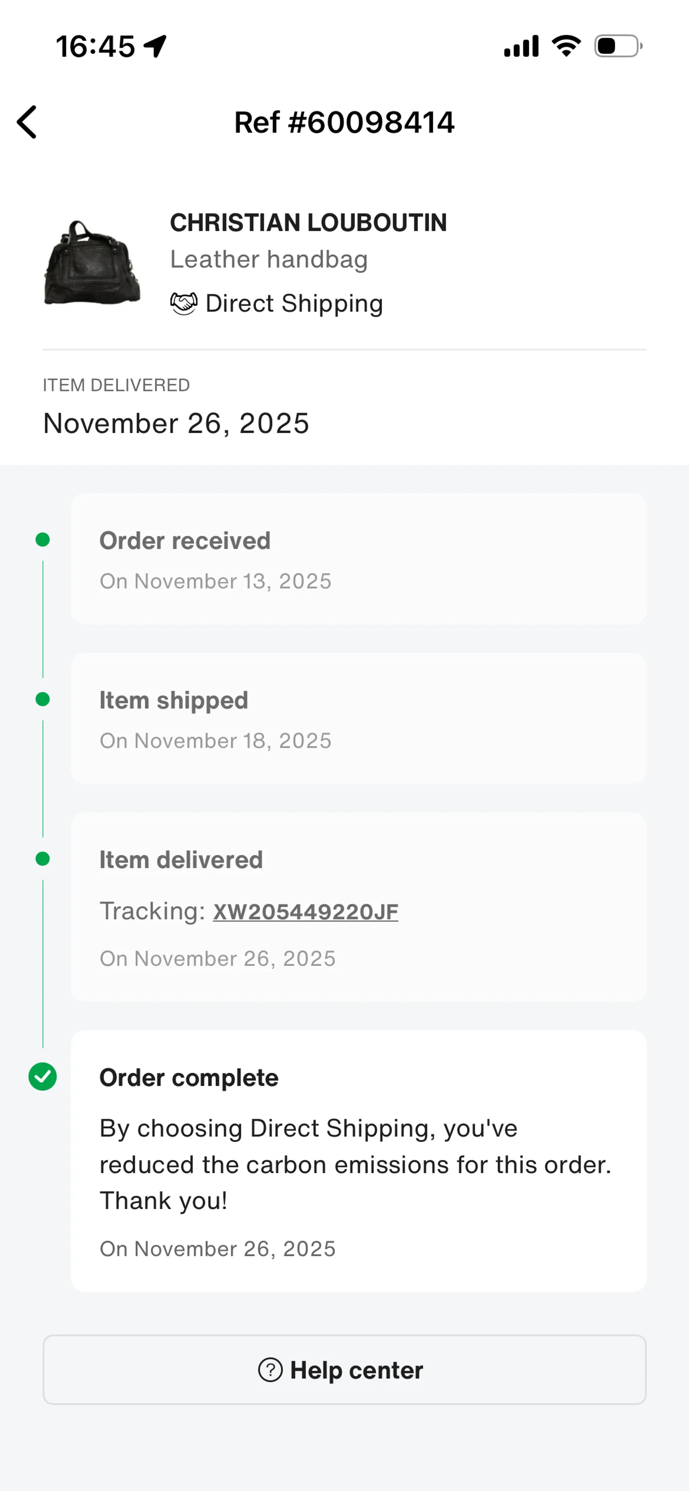Tap the cellular signal bars

coord(521,46)
